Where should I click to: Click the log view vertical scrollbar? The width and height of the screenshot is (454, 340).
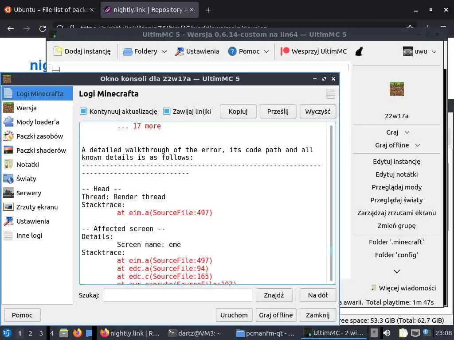331,203
